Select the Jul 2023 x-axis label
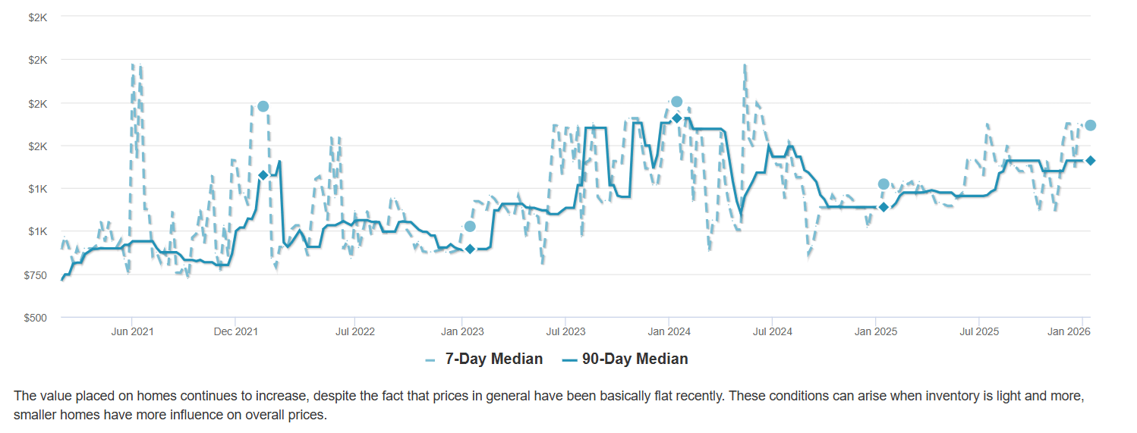The image size is (1137, 433). (x=565, y=331)
